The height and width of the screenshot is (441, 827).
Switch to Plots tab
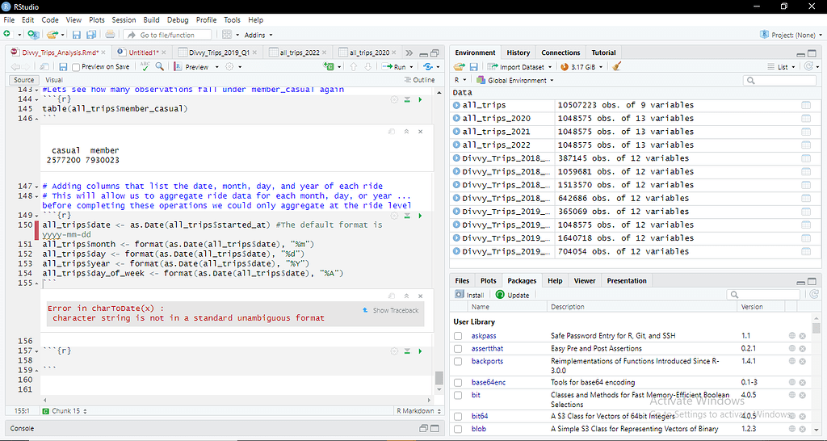(489, 280)
